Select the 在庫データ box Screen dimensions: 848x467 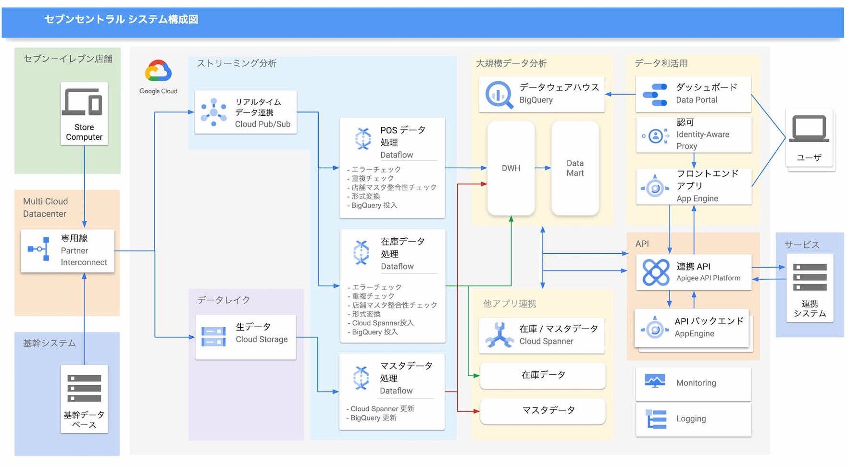pyautogui.click(x=543, y=375)
